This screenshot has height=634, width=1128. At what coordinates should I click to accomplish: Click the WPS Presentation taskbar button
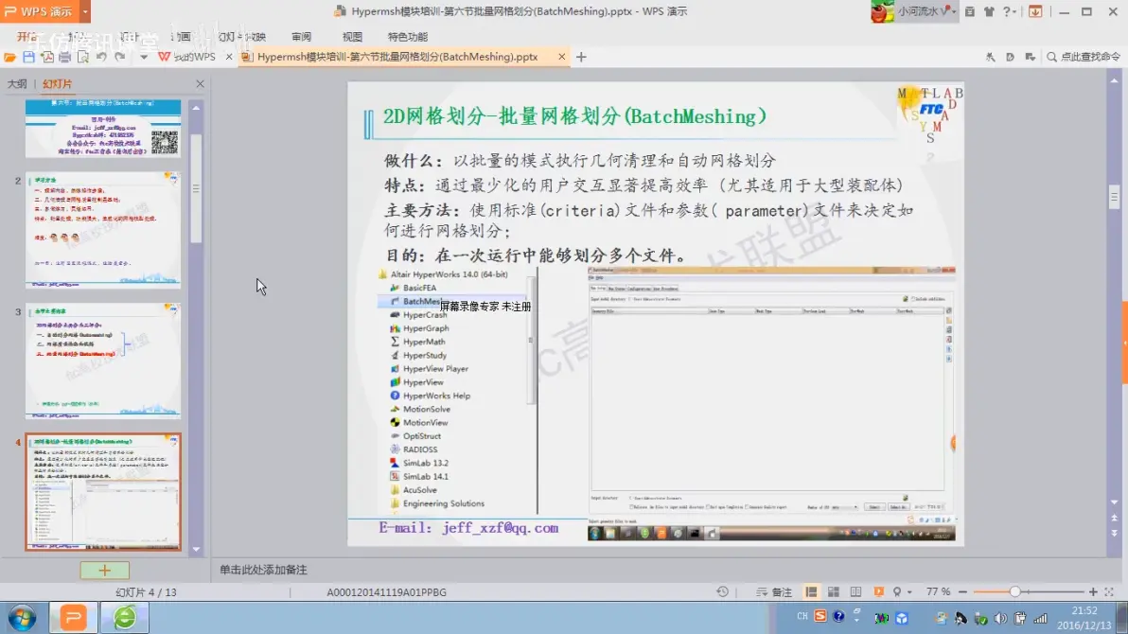(x=74, y=618)
